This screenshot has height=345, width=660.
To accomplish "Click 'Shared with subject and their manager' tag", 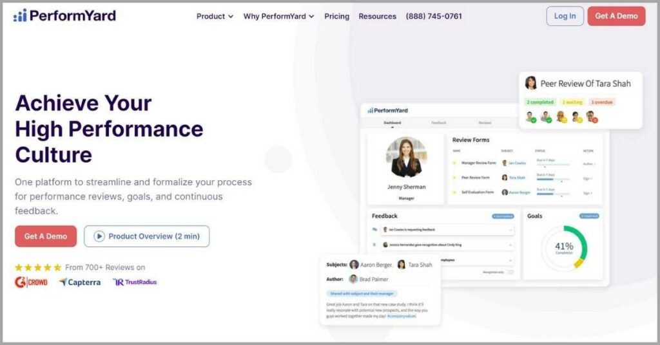I will 362,294.
